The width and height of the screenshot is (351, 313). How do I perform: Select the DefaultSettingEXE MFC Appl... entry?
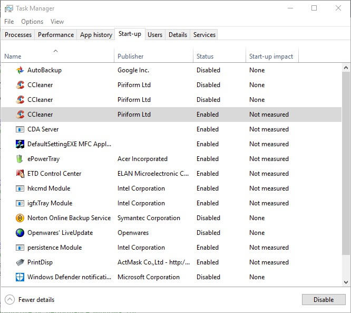[x=69, y=144]
